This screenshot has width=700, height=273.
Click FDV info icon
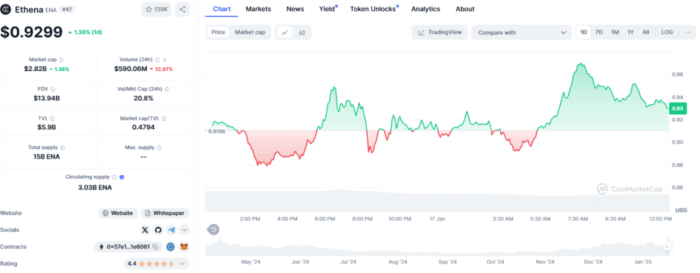pos(53,89)
